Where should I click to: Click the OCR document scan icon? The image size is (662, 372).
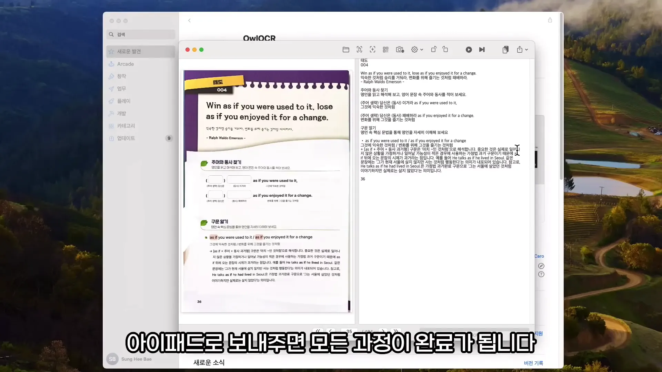359,50
